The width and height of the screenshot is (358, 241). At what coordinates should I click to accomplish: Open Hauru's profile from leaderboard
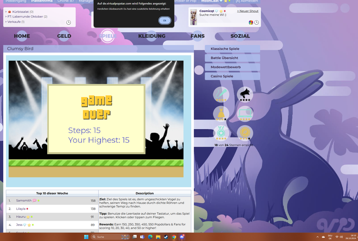pos(21,217)
